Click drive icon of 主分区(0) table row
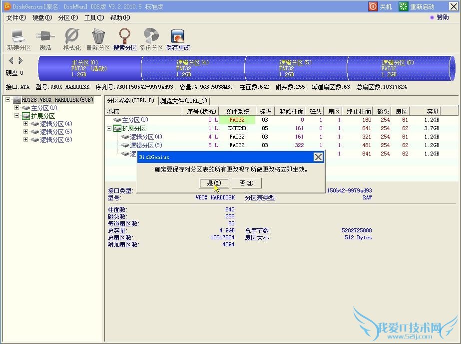 click(117, 120)
